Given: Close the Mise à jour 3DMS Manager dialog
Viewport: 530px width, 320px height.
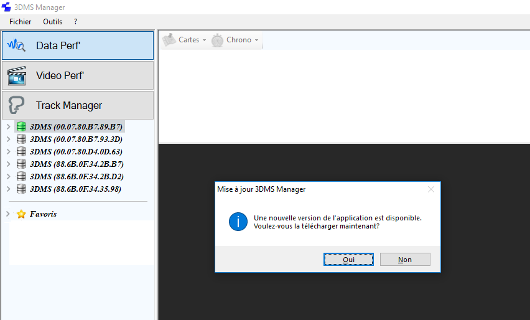Looking at the screenshot, I should pyautogui.click(x=431, y=189).
